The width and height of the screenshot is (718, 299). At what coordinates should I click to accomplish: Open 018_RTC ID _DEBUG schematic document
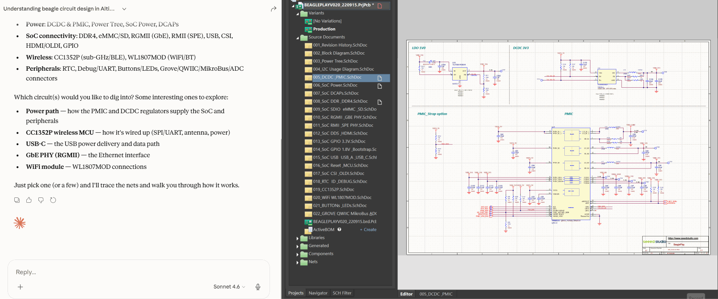pos(340,182)
